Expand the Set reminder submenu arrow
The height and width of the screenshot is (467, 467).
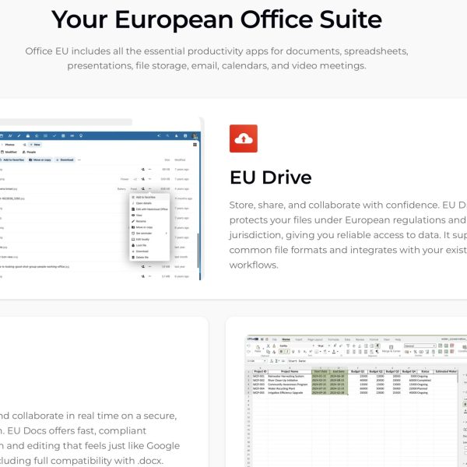tap(167, 233)
